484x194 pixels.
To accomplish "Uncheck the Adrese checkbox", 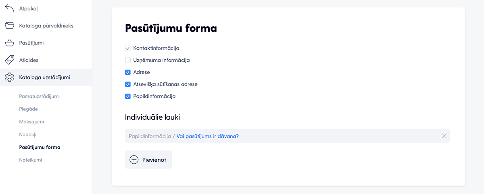I will pos(128,72).
